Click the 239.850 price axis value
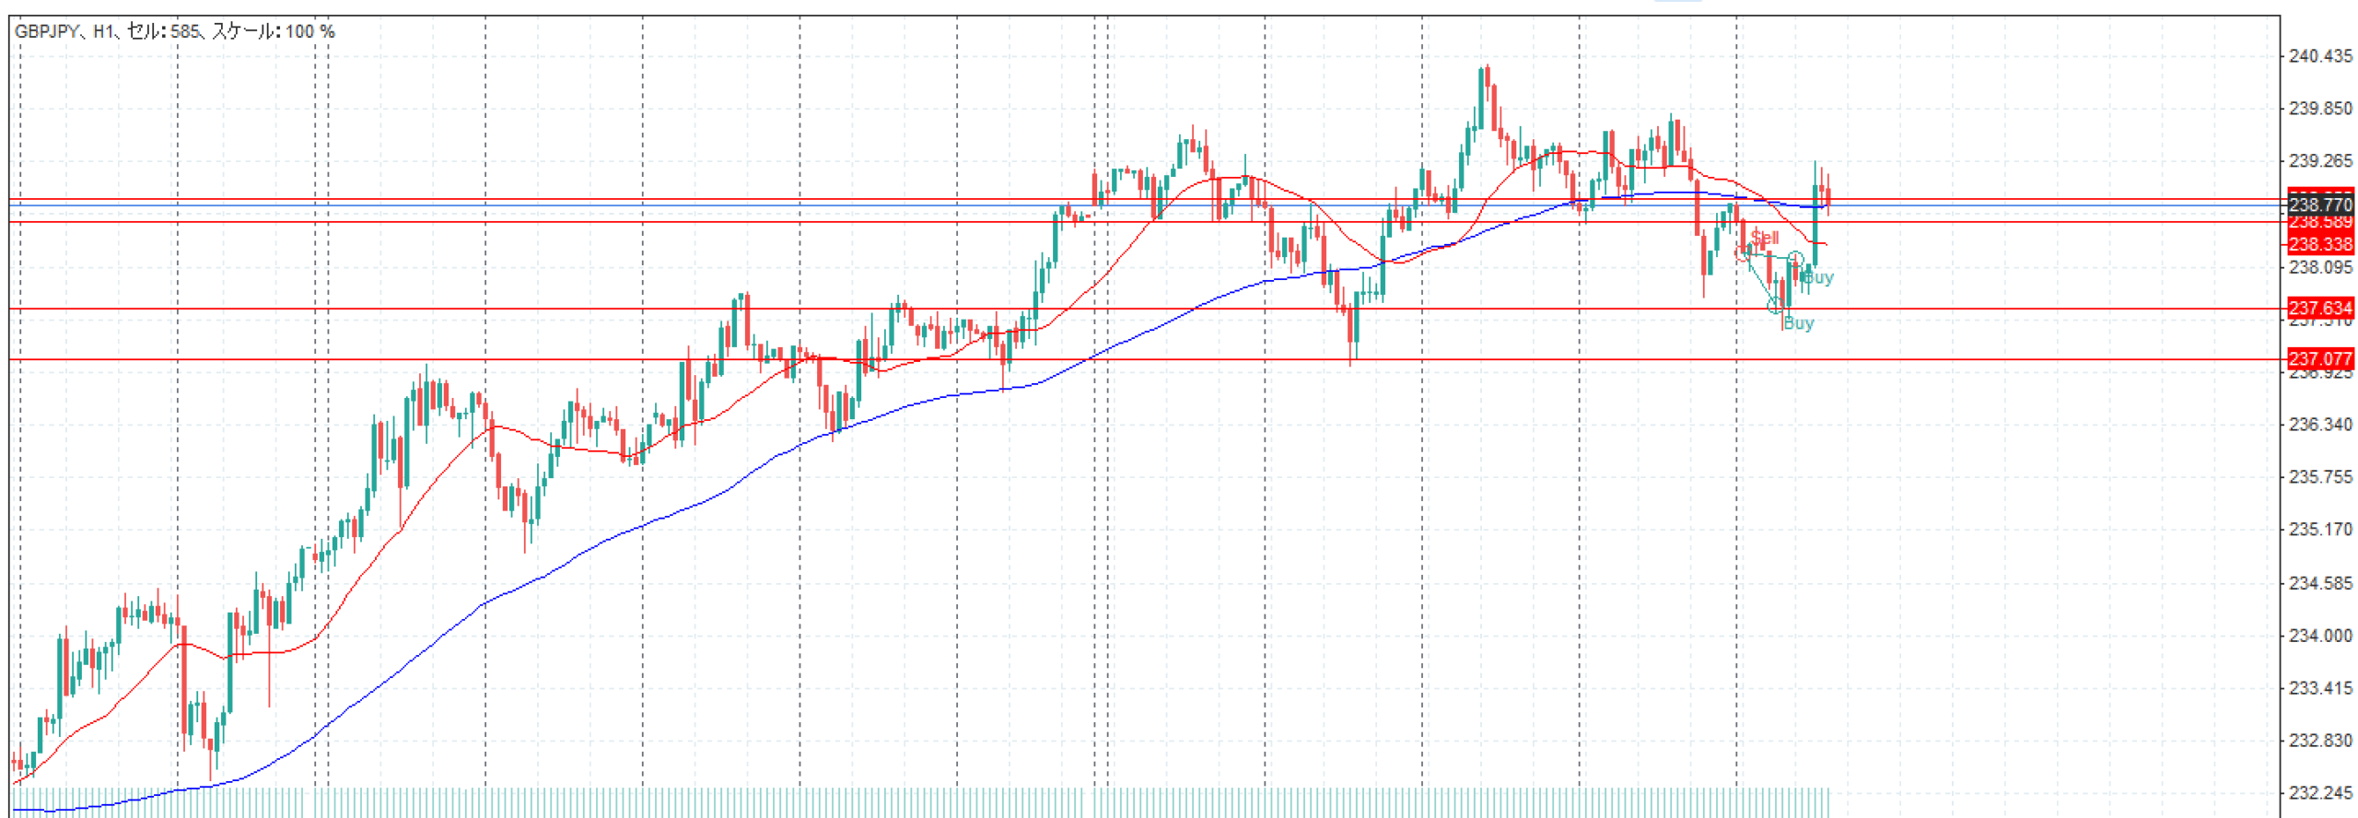 tap(2319, 109)
